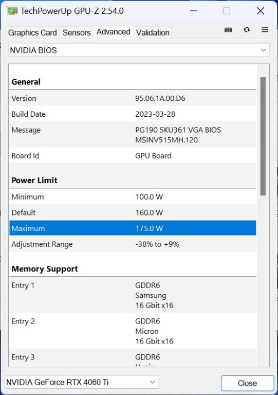Select the Build Date row
The height and width of the screenshot is (395, 278).
tap(133, 114)
